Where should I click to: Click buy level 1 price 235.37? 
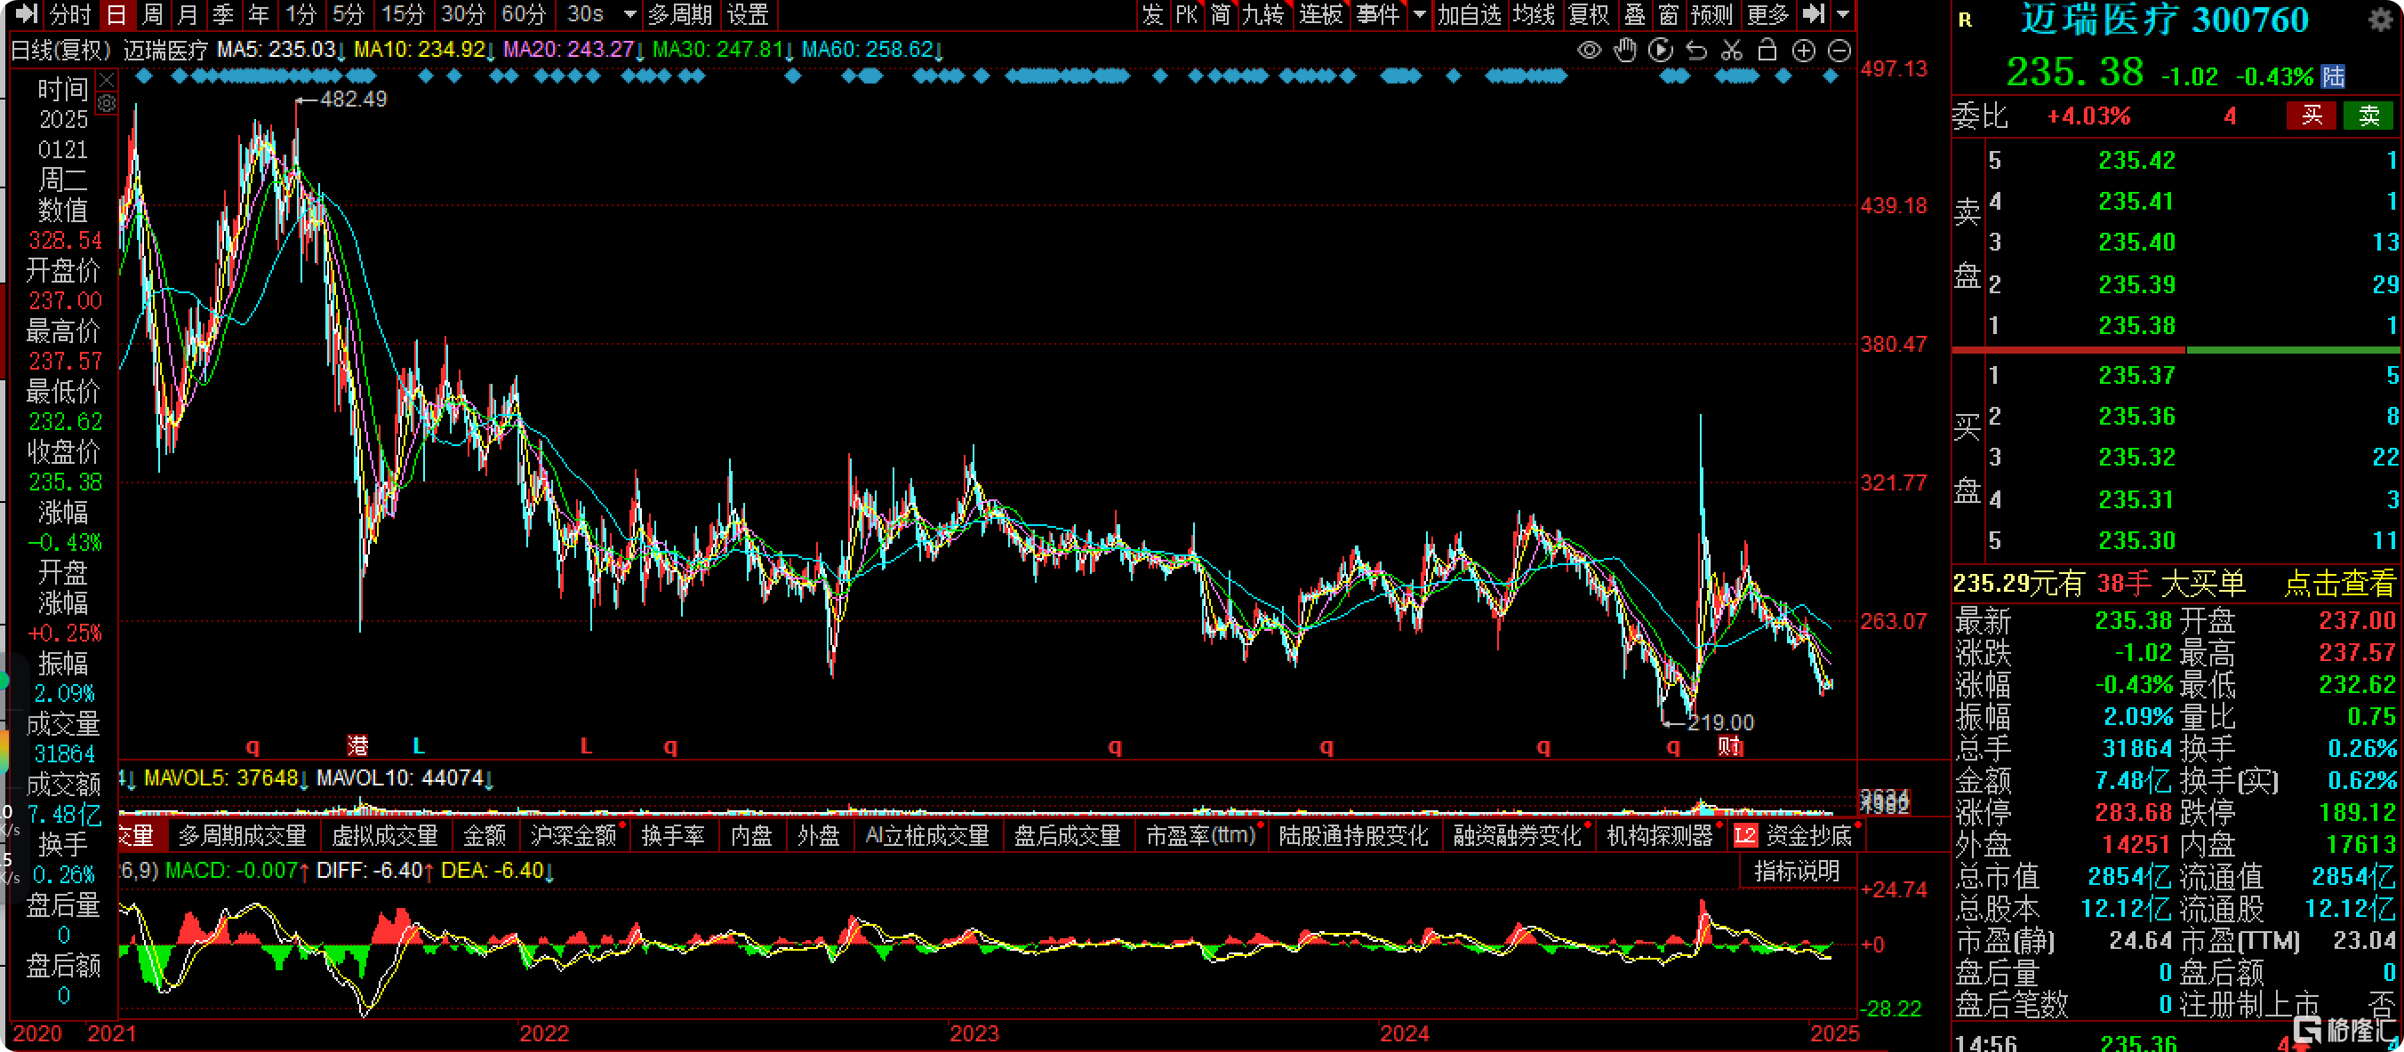pyautogui.click(x=2136, y=375)
